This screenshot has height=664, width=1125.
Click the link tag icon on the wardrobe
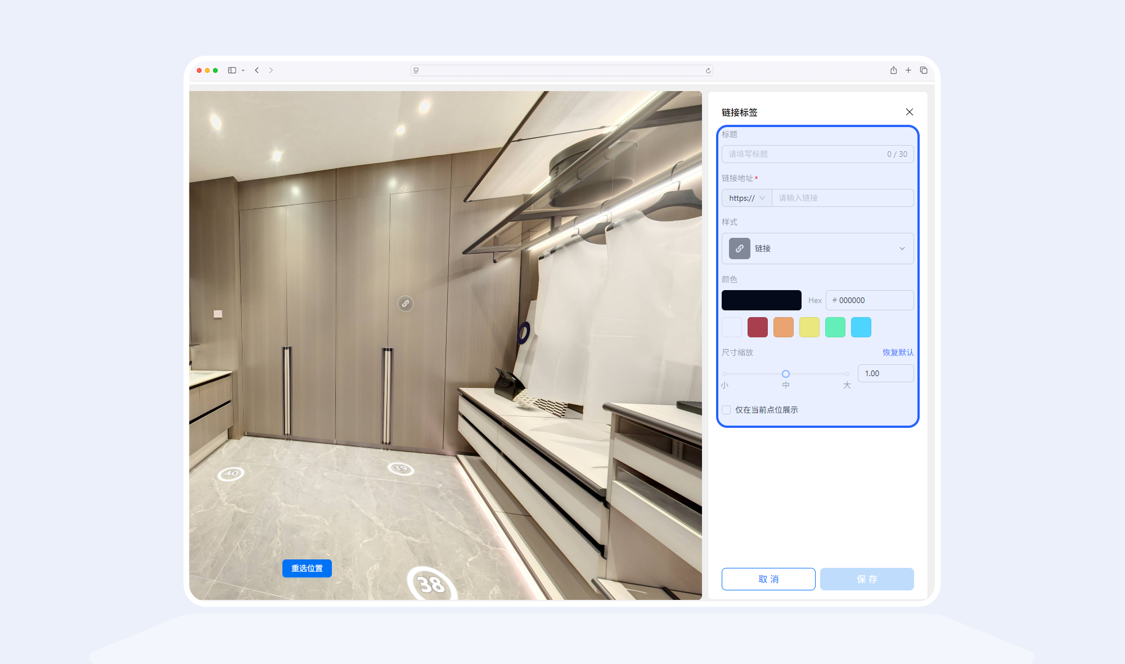(406, 304)
